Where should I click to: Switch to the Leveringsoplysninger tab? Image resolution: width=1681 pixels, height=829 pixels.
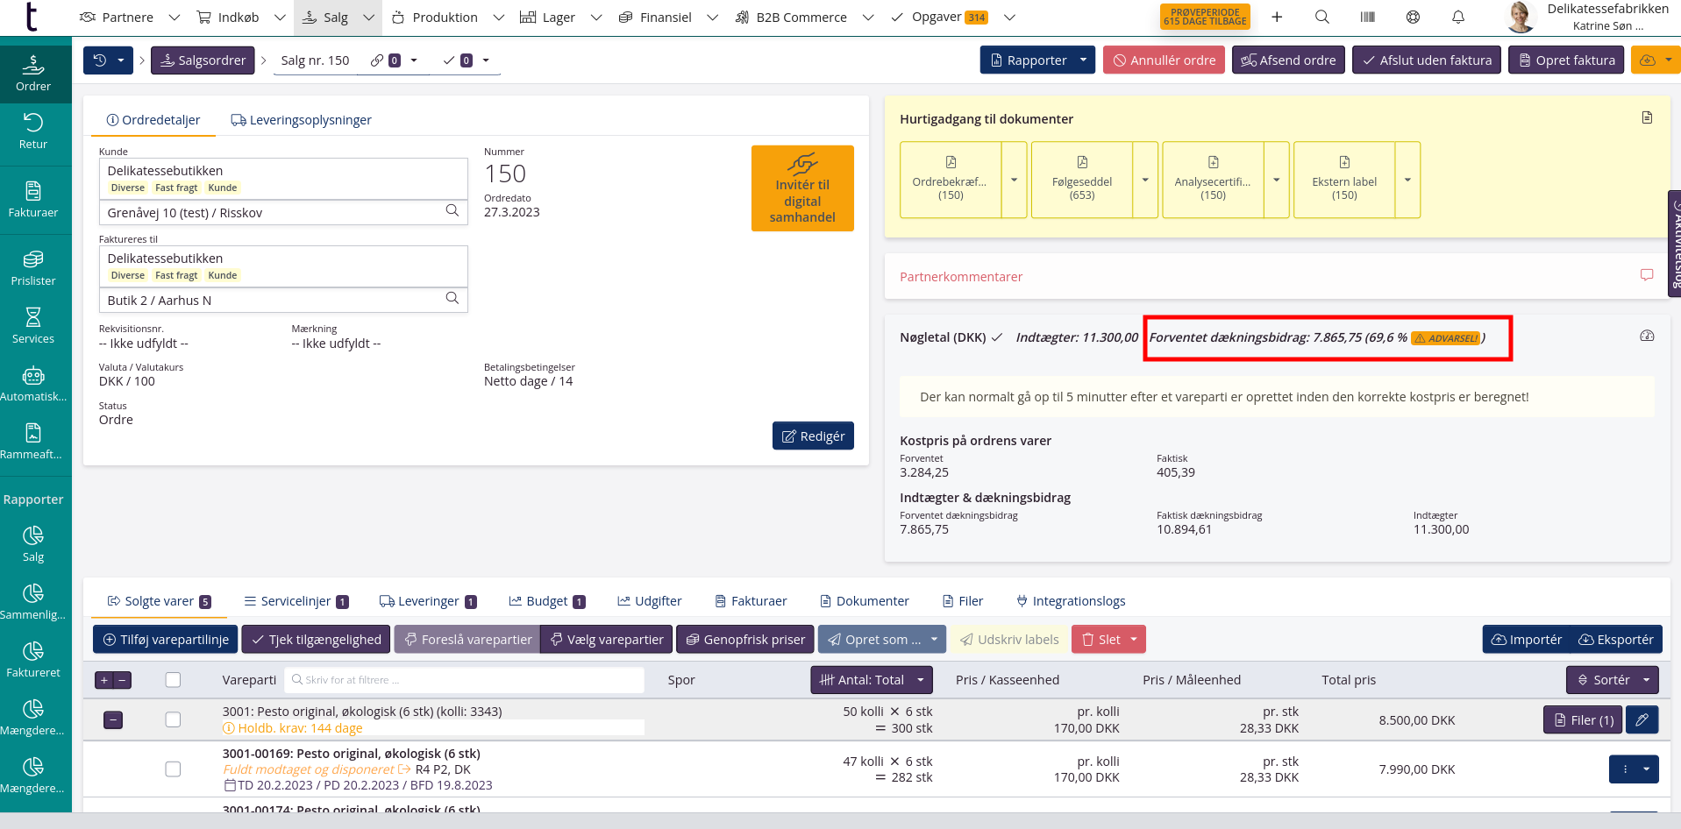coord(301,120)
